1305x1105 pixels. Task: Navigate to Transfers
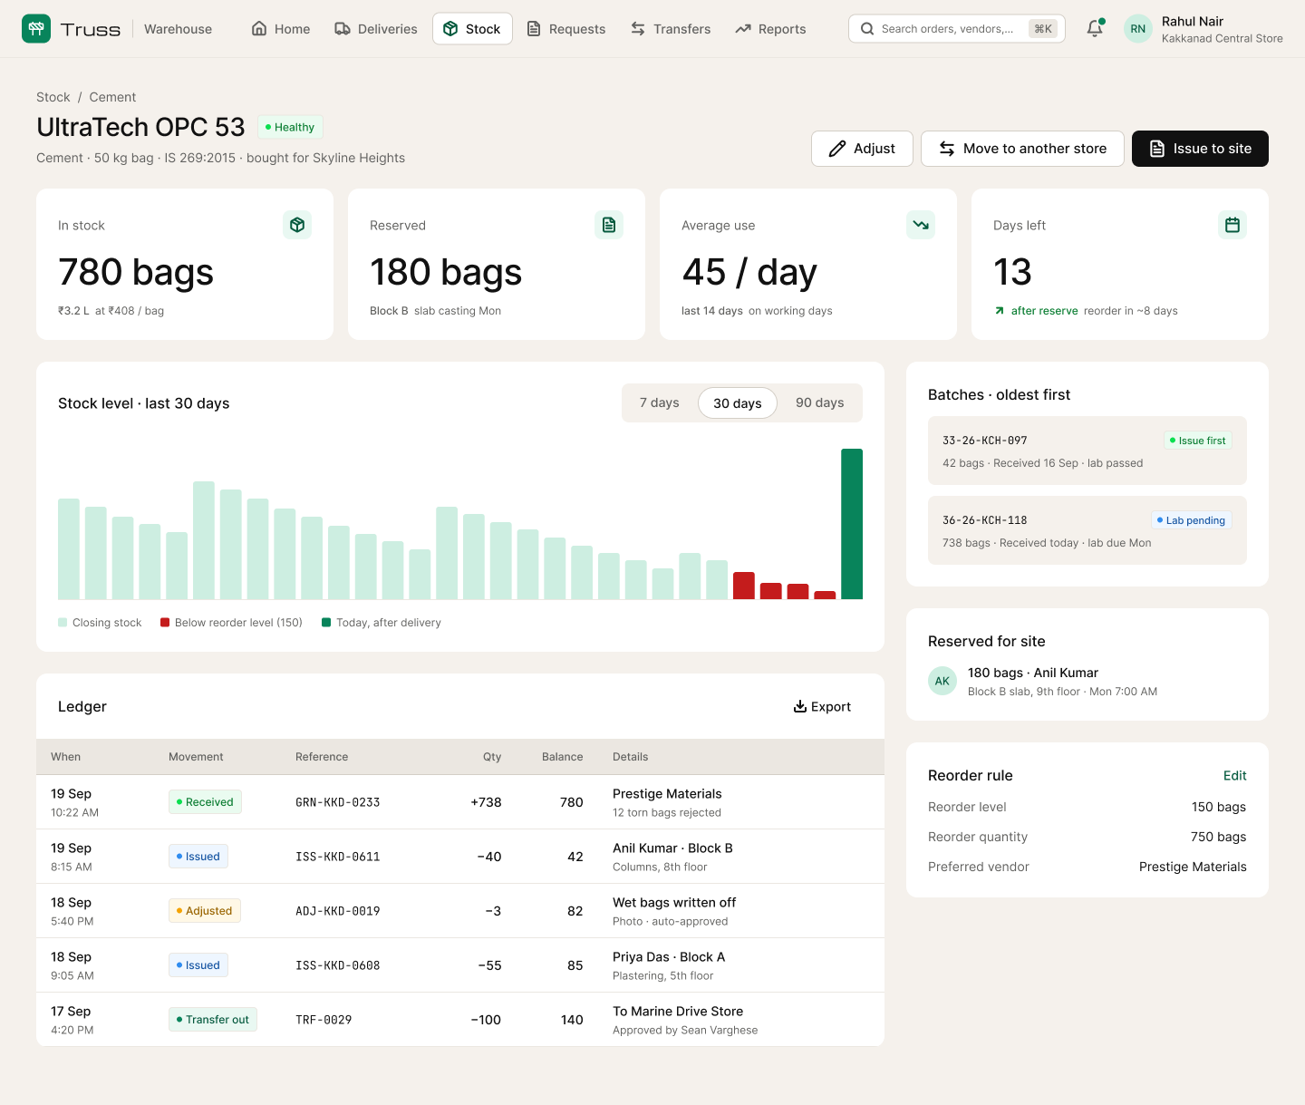[x=672, y=29]
